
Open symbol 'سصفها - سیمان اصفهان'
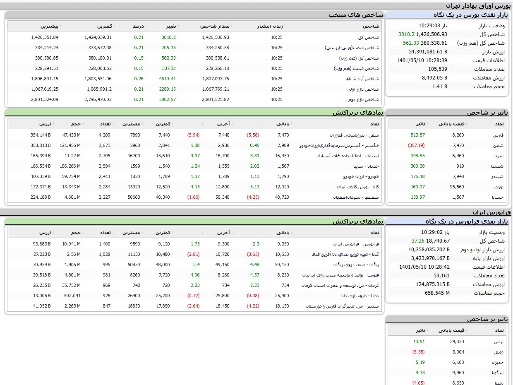356,197
